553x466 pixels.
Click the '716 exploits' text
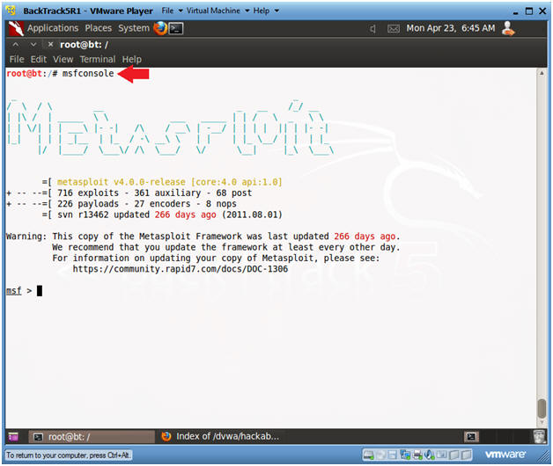88,193
